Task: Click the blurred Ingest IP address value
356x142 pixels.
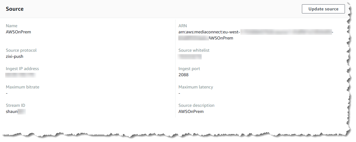Action: [x=21, y=75]
